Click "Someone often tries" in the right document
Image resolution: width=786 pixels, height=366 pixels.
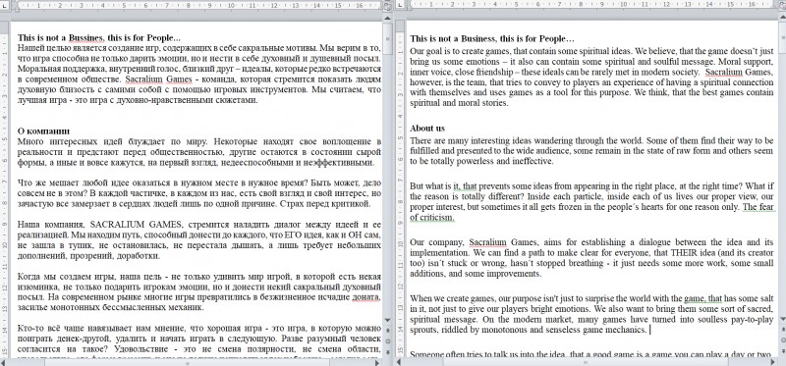click(443, 354)
